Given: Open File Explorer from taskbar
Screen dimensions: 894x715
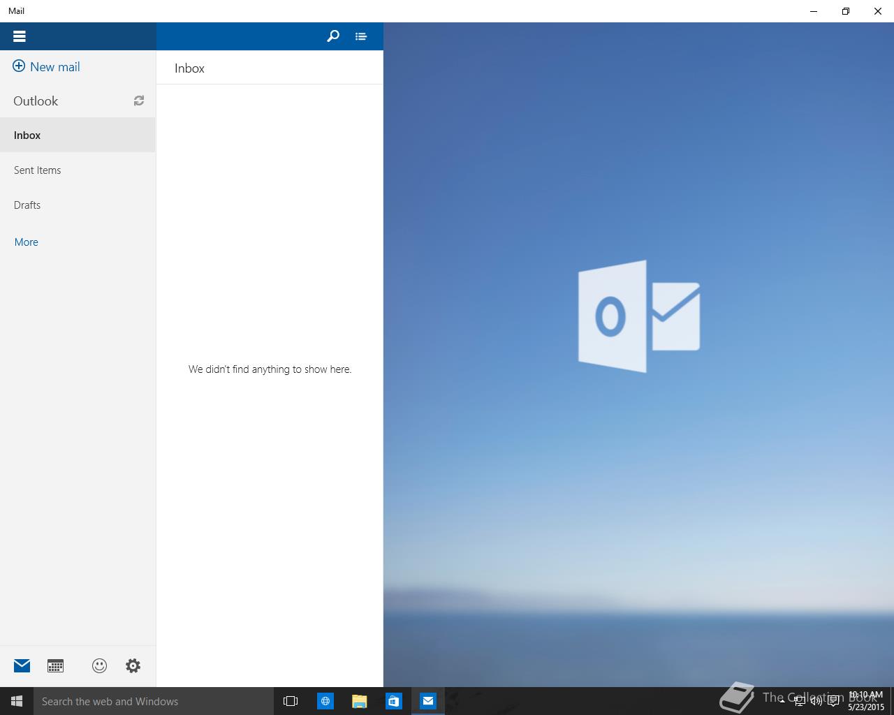Looking at the screenshot, I should click(359, 701).
